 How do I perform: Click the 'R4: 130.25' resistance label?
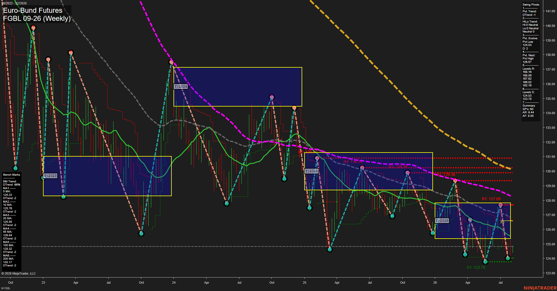tap(353, 162)
